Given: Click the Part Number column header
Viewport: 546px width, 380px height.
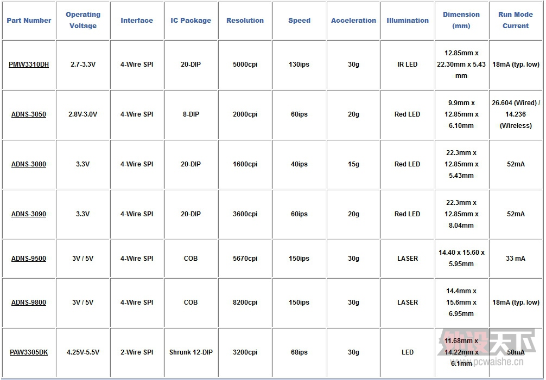Looking at the screenshot, I should 29,20.
